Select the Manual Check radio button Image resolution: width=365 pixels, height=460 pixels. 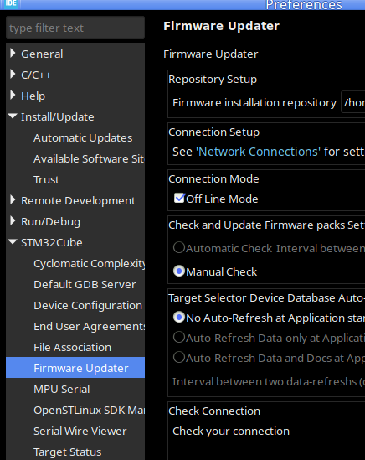(179, 271)
